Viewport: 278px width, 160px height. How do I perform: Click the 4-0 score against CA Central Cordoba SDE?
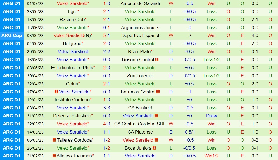106,124
